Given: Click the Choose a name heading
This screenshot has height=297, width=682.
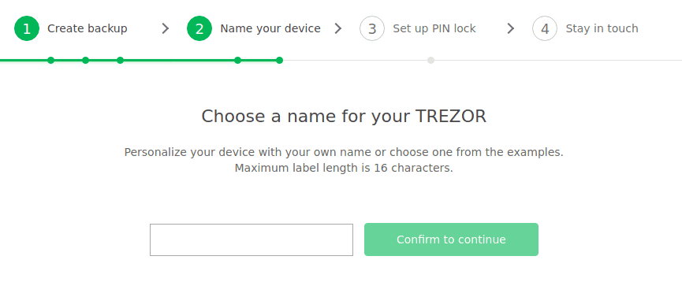Looking at the screenshot, I should click(344, 117).
